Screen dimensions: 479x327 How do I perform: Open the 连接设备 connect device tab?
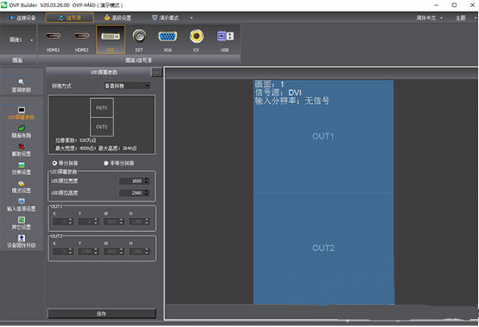(x=22, y=18)
